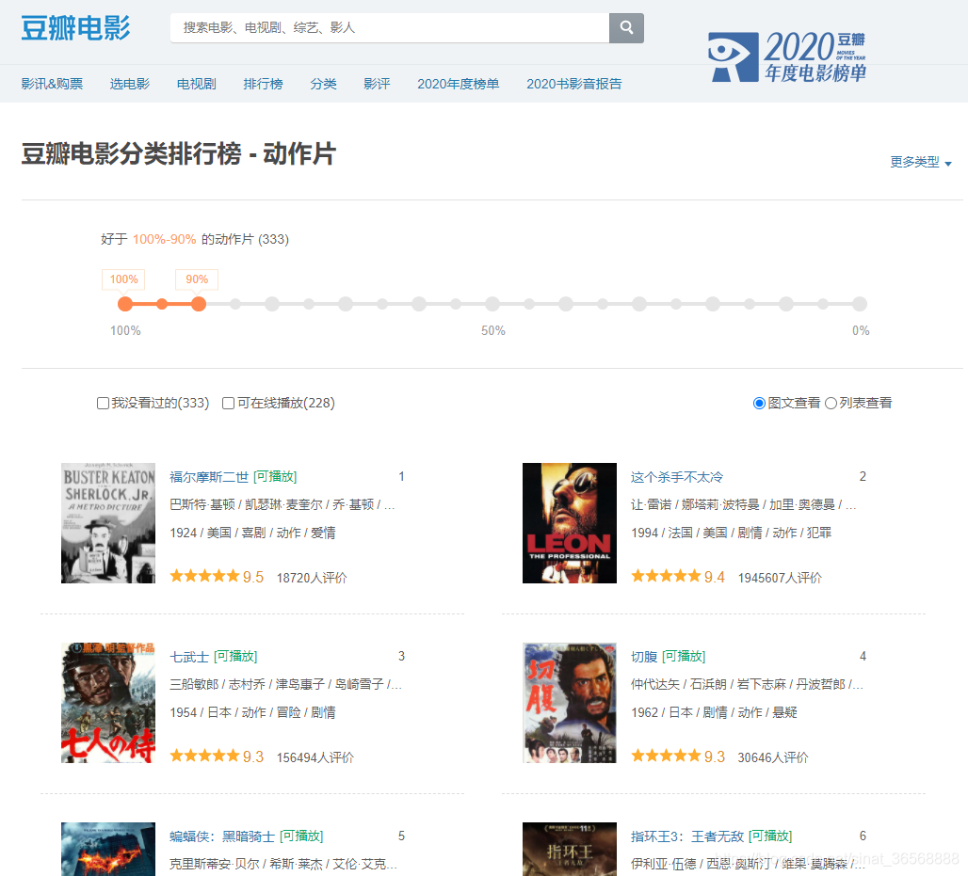Image resolution: width=968 pixels, height=876 pixels.
Task: Go to 2020书影音报告 nav link
Action: (574, 84)
